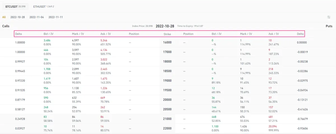
Task: Click call bid price 1,419
Action: [47, 79]
